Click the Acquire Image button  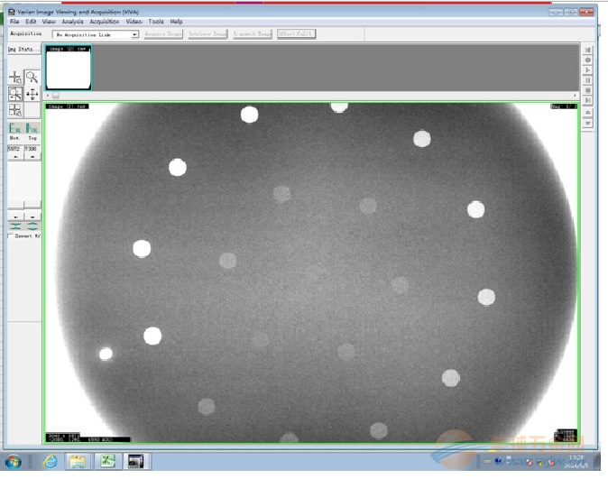click(x=163, y=34)
